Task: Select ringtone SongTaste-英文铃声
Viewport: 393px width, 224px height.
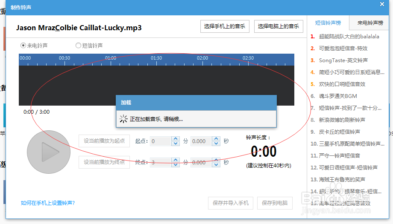Action: tap(343, 60)
